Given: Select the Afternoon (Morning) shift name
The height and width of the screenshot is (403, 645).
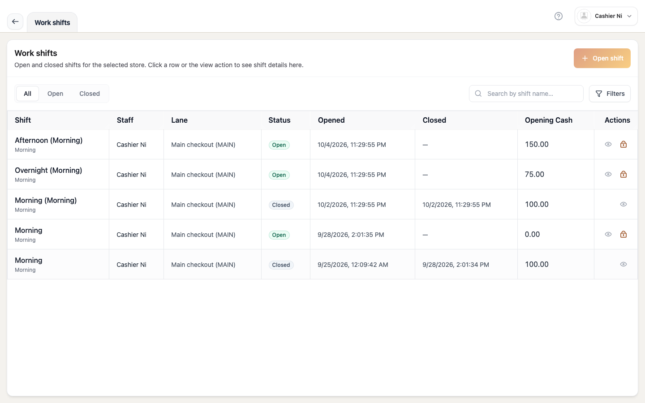Looking at the screenshot, I should coord(49,140).
